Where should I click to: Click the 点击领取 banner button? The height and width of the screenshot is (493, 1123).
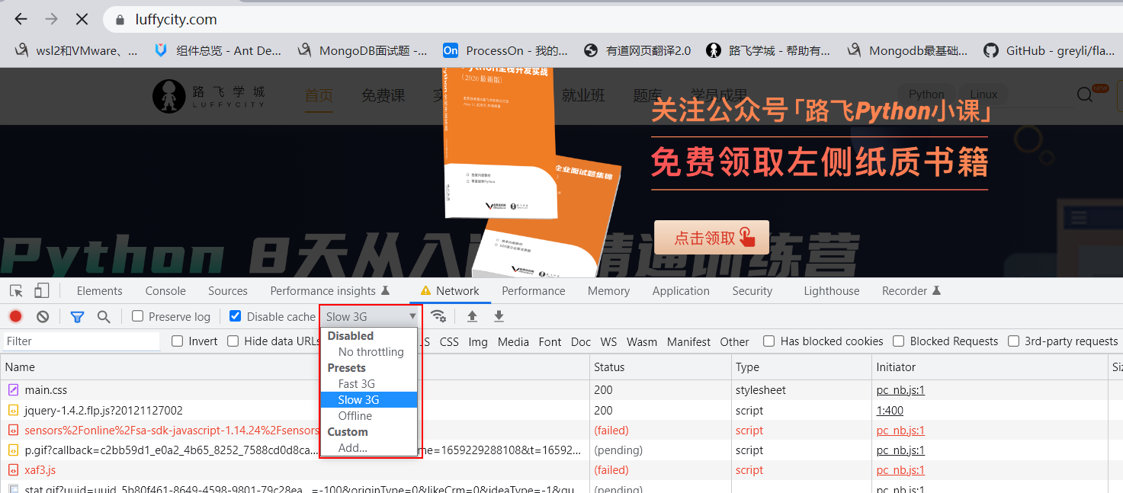pos(711,238)
